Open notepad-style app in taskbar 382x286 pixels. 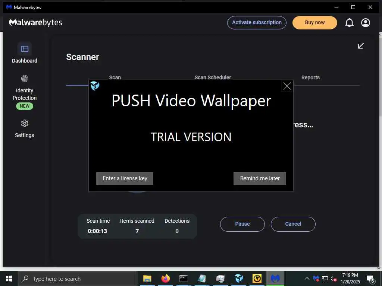pos(202,279)
